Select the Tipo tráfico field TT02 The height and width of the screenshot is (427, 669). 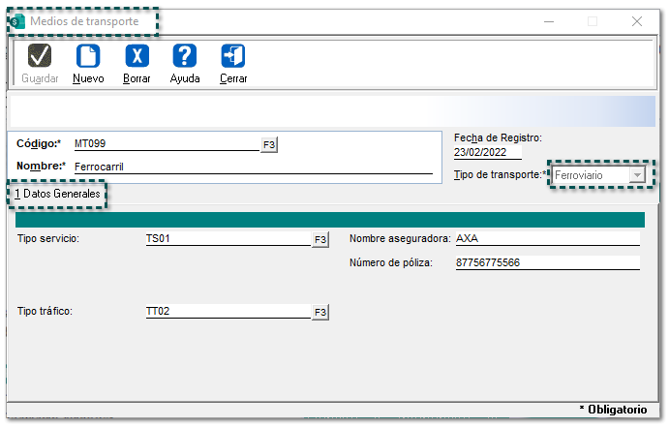pos(225,311)
